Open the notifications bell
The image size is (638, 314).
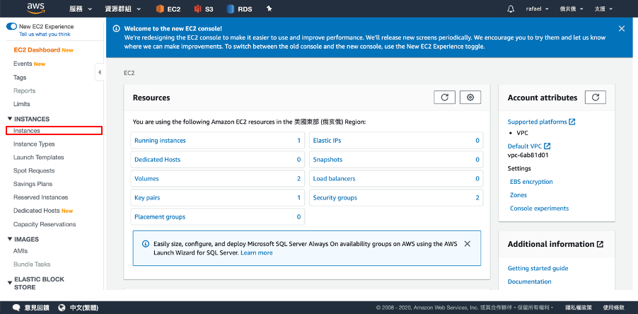click(511, 9)
